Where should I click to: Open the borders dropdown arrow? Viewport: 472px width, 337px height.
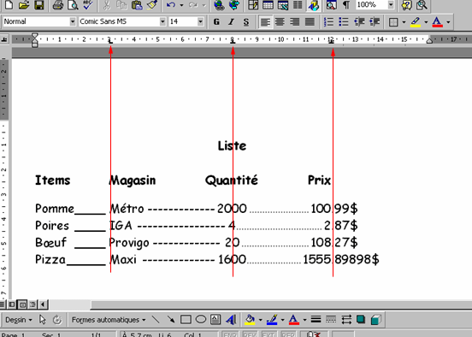404,22
